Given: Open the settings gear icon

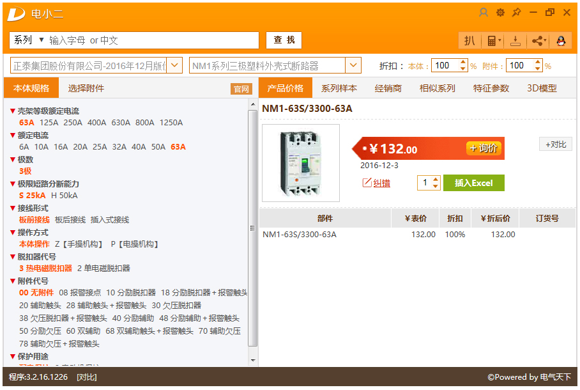Looking at the screenshot, I should tap(500, 13).
